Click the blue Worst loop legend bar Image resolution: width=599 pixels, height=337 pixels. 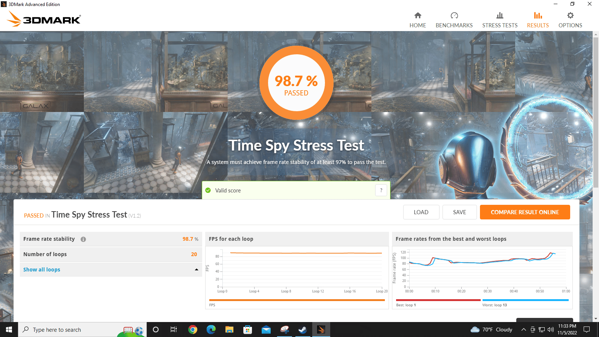click(525, 300)
